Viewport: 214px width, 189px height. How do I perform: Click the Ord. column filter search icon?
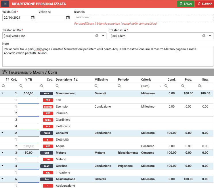(3, 86)
